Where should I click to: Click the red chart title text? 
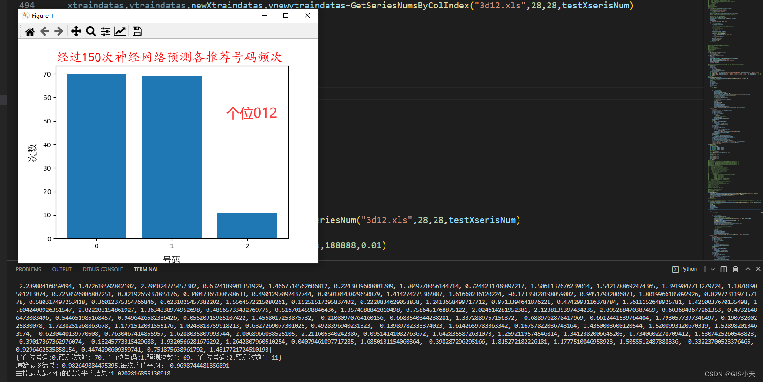coord(170,57)
